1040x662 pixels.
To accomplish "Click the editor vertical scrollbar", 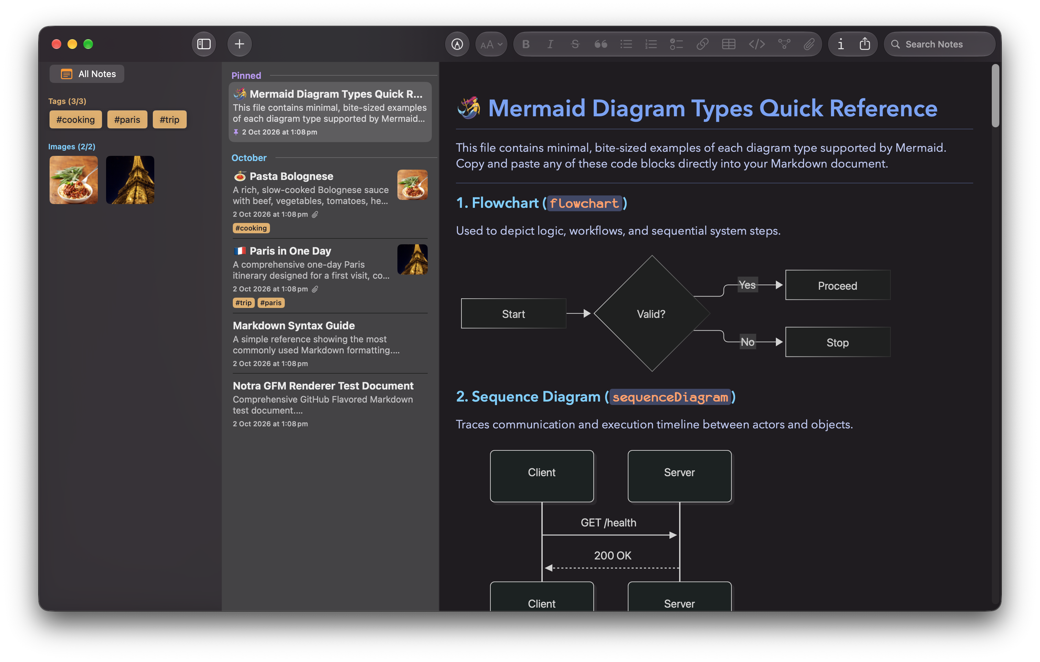I will pyautogui.click(x=995, y=96).
